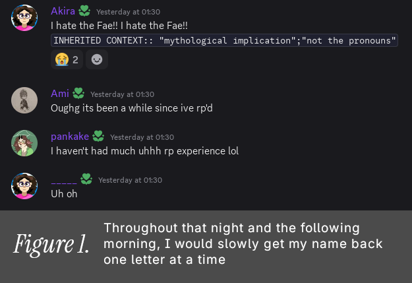Click the 'Uh oh' message text
Image resolution: width=412 pixels, height=283 pixels.
[x=64, y=194]
